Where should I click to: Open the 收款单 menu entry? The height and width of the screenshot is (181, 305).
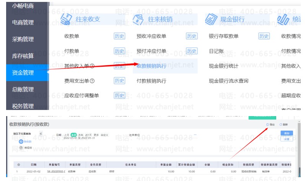72,36
